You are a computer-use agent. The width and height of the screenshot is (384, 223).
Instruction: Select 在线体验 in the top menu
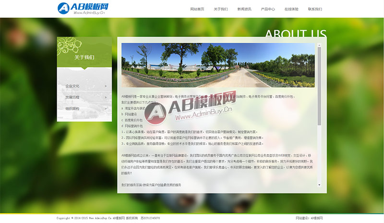pos(291,9)
